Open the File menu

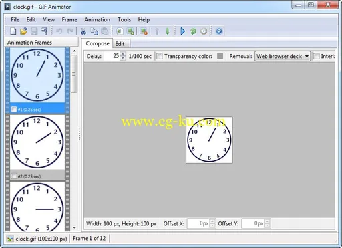point(15,19)
